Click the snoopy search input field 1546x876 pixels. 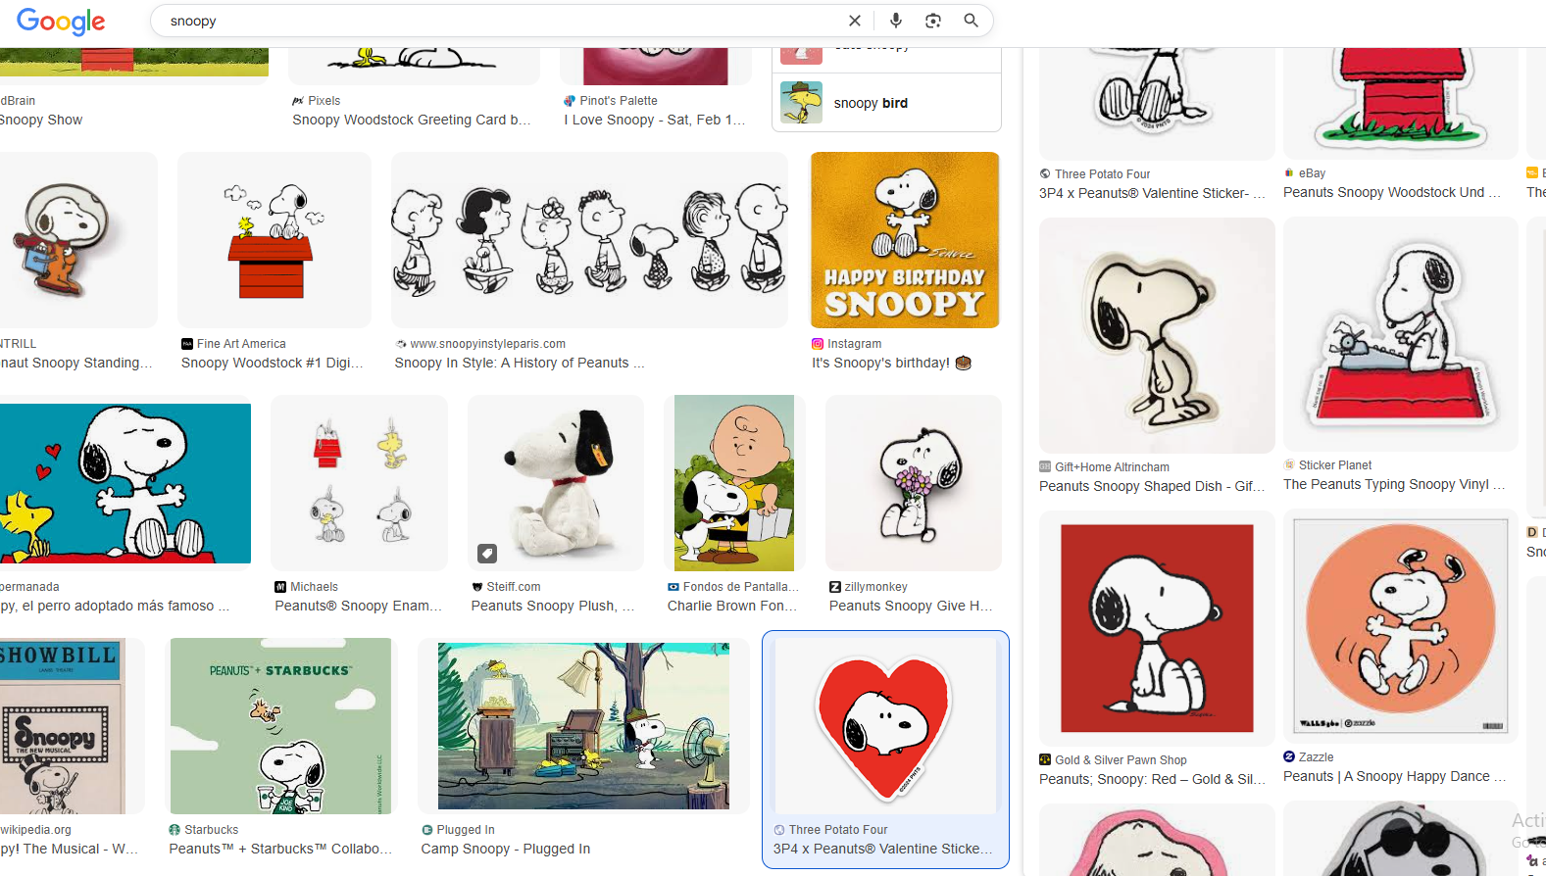pyautogui.click(x=500, y=21)
